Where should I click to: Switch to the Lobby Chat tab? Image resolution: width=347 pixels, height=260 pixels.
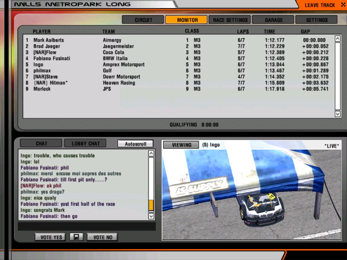85,144
